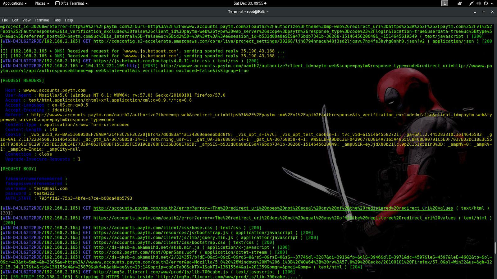The height and width of the screenshot is (279, 497).
Task: Click the Xfce Terminal icon in top panel
Action: point(57,3)
